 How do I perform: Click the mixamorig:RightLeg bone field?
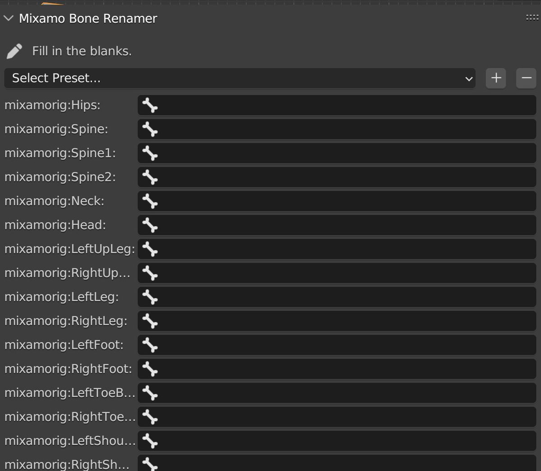coord(337,321)
